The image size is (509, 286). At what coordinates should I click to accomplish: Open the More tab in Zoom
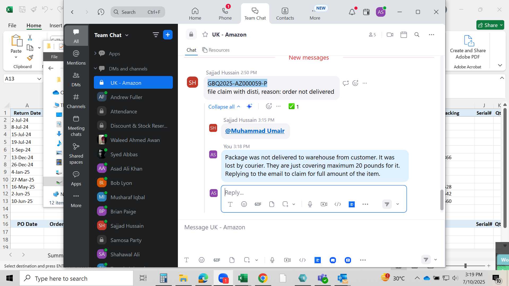pos(315,13)
